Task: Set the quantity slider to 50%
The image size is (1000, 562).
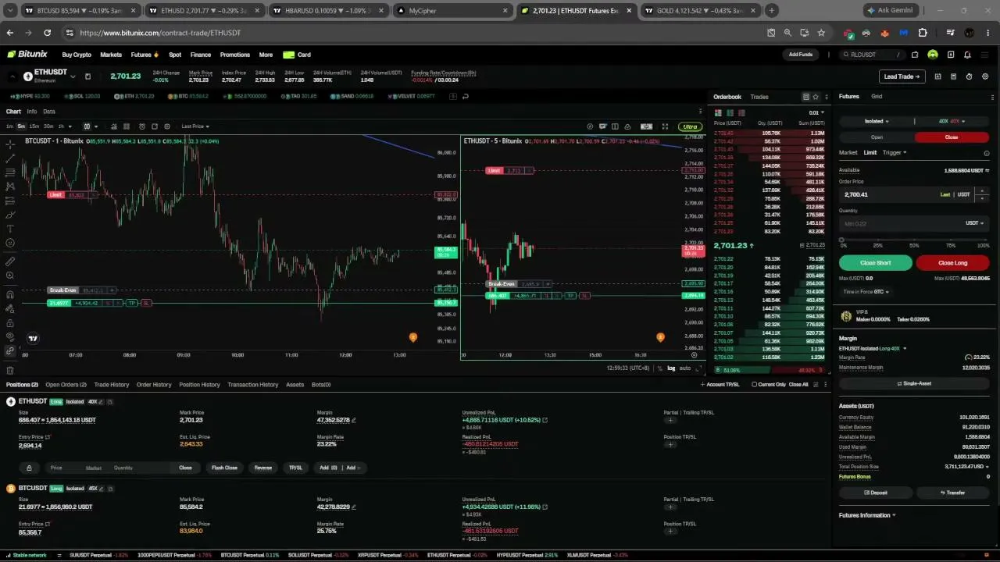Action: (915, 240)
